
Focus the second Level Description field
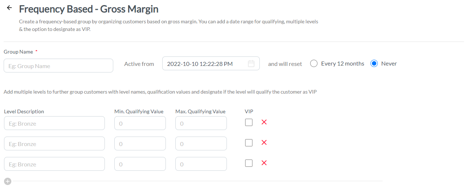tap(54, 144)
